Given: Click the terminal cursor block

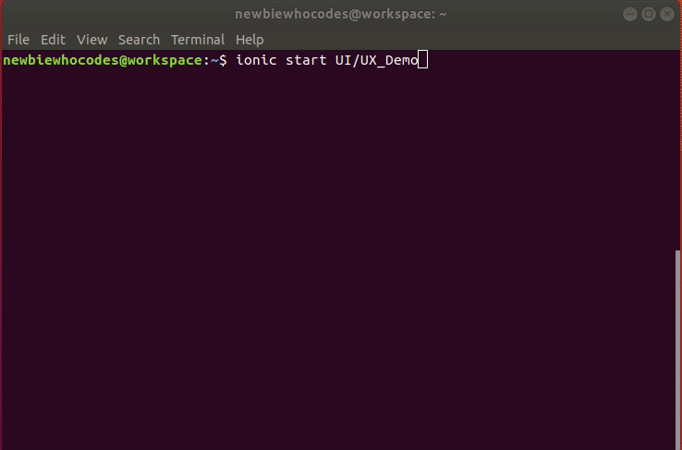Looking at the screenshot, I should pyautogui.click(x=423, y=61).
